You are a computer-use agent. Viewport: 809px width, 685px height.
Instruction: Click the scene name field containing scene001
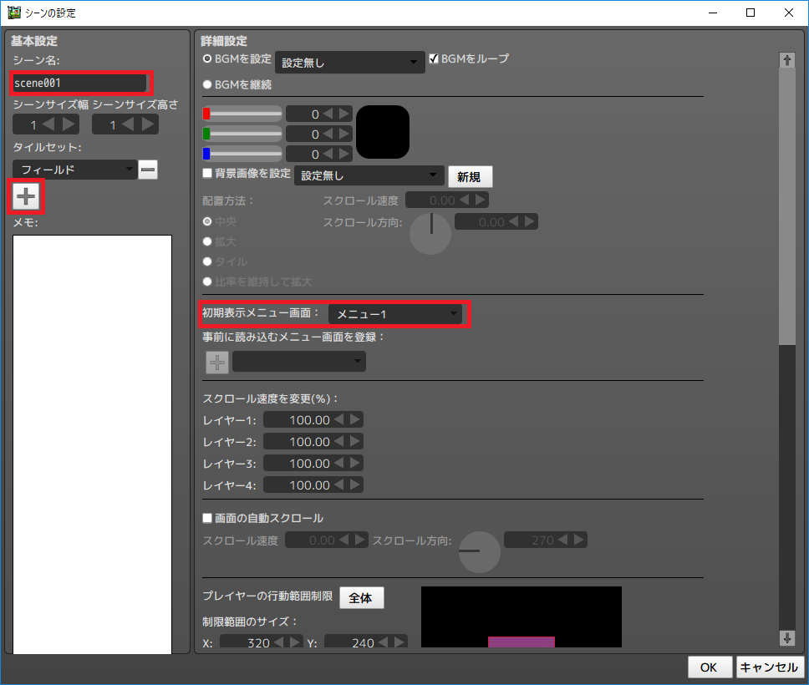79,83
